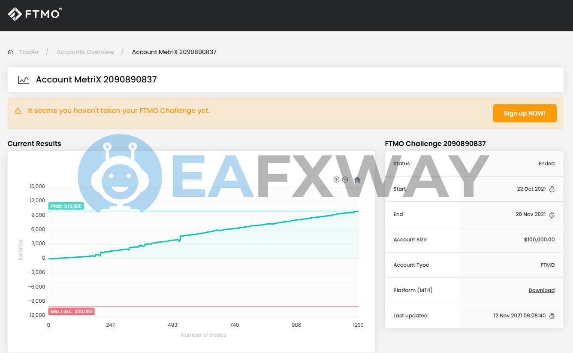Click the Max Loss: -$10,000 chart label
This screenshot has height=353, width=573.
coord(71,311)
